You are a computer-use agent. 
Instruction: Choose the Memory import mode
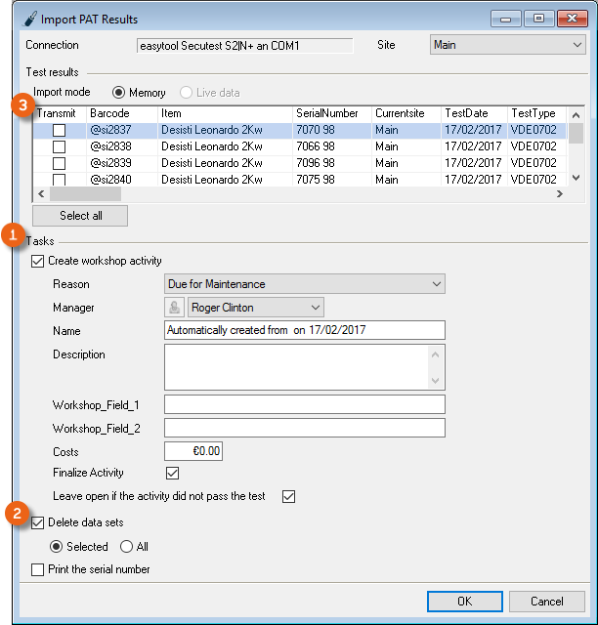pos(119,93)
